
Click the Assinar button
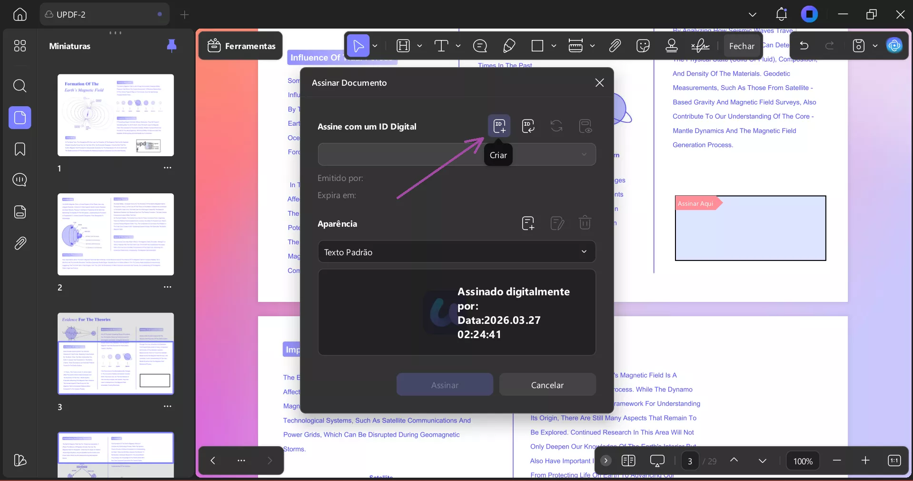coord(445,385)
